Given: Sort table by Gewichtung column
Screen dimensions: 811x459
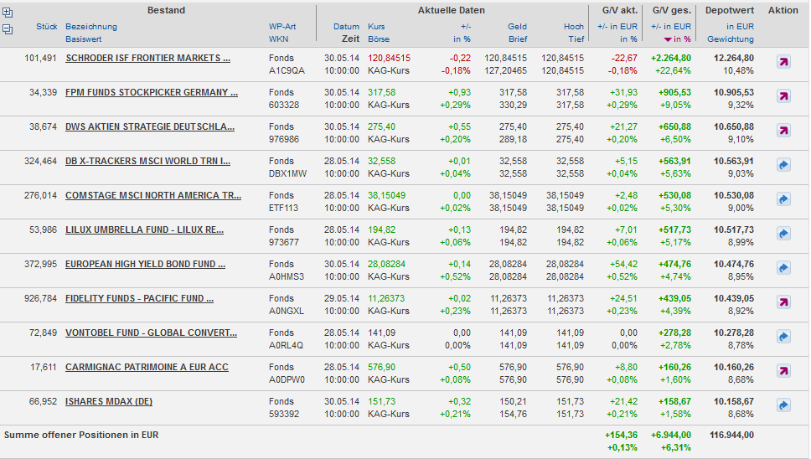Looking at the screenshot, I should click(730, 39).
